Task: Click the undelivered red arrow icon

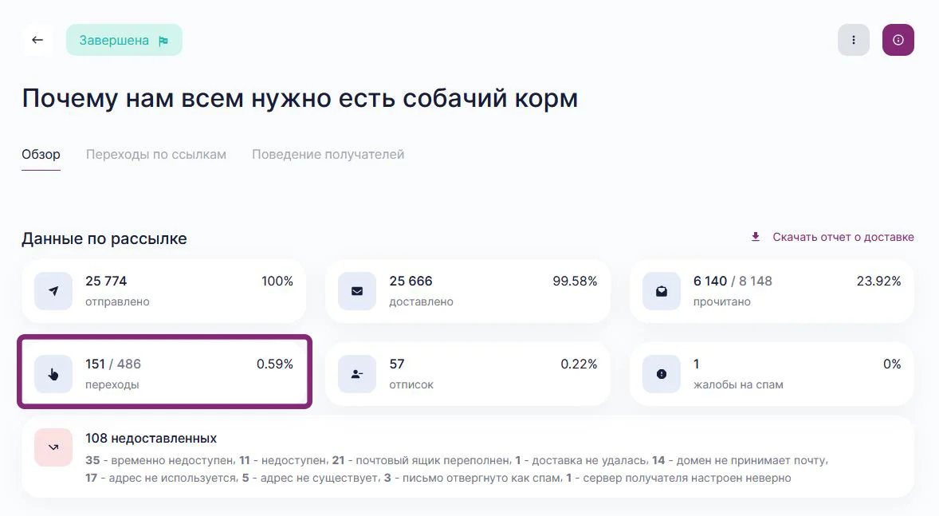Action: 53,447
